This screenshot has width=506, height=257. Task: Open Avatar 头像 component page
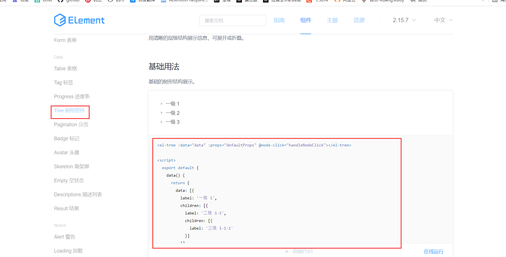67,153
